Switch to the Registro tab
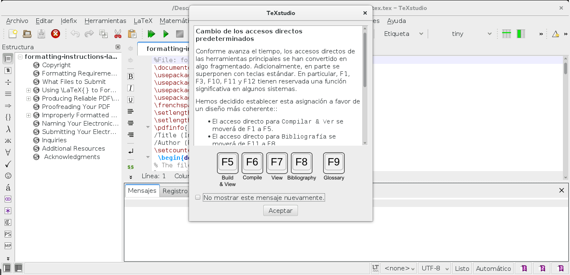 click(x=175, y=191)
